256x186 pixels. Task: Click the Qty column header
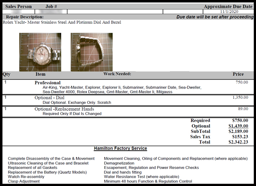pos(6,74)
